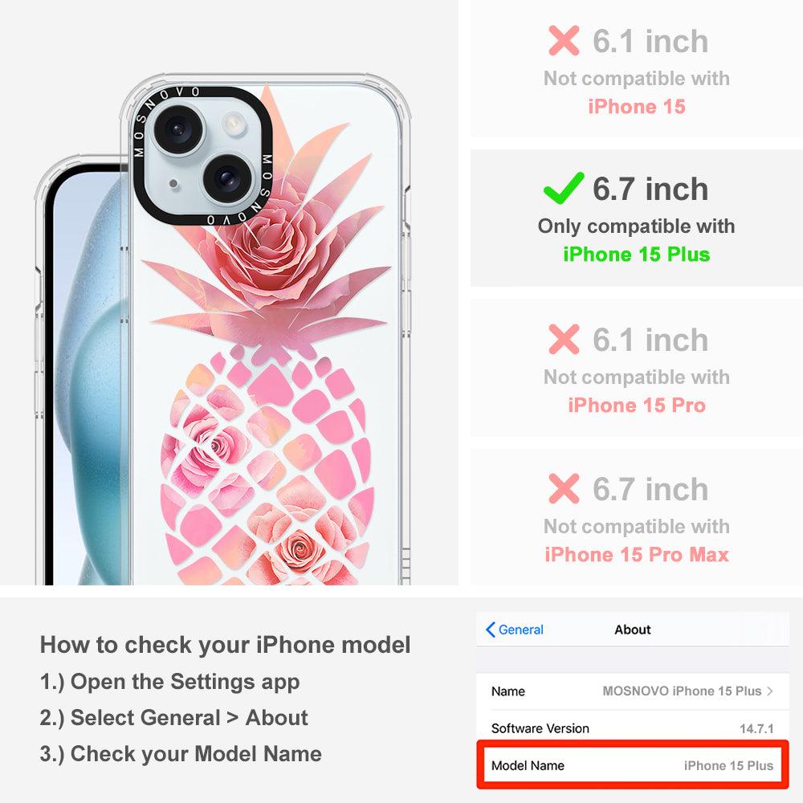Image resolution: width=803 pixels, height=803 pixels.
Task: Click the pink pineapple body artwork
Action: pos(267,466)
